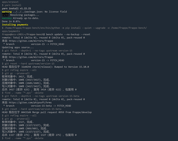The image size is (178, 141).
Task: Click the 'Done in 0.07s.' line
Action: tap(12, 21)
